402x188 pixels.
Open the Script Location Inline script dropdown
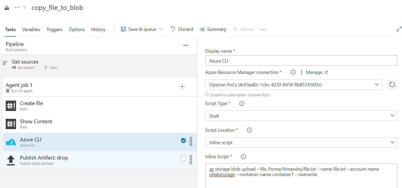pyautogui.click(x=301, y=142)
